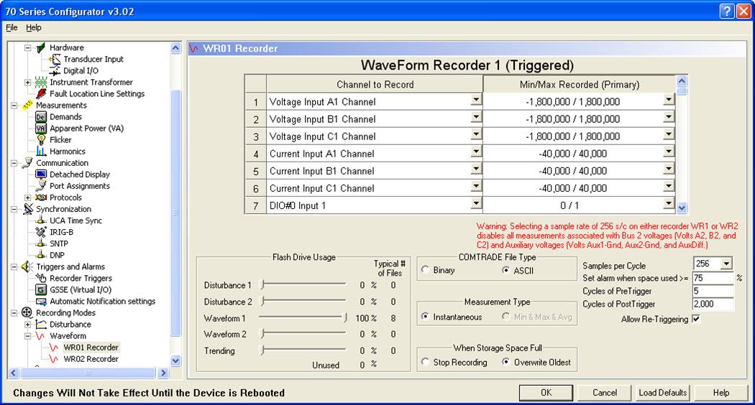This screenshot has height=405, width=755.
Task: Click the Fault Location Line Settings icon
Action: 42,94
